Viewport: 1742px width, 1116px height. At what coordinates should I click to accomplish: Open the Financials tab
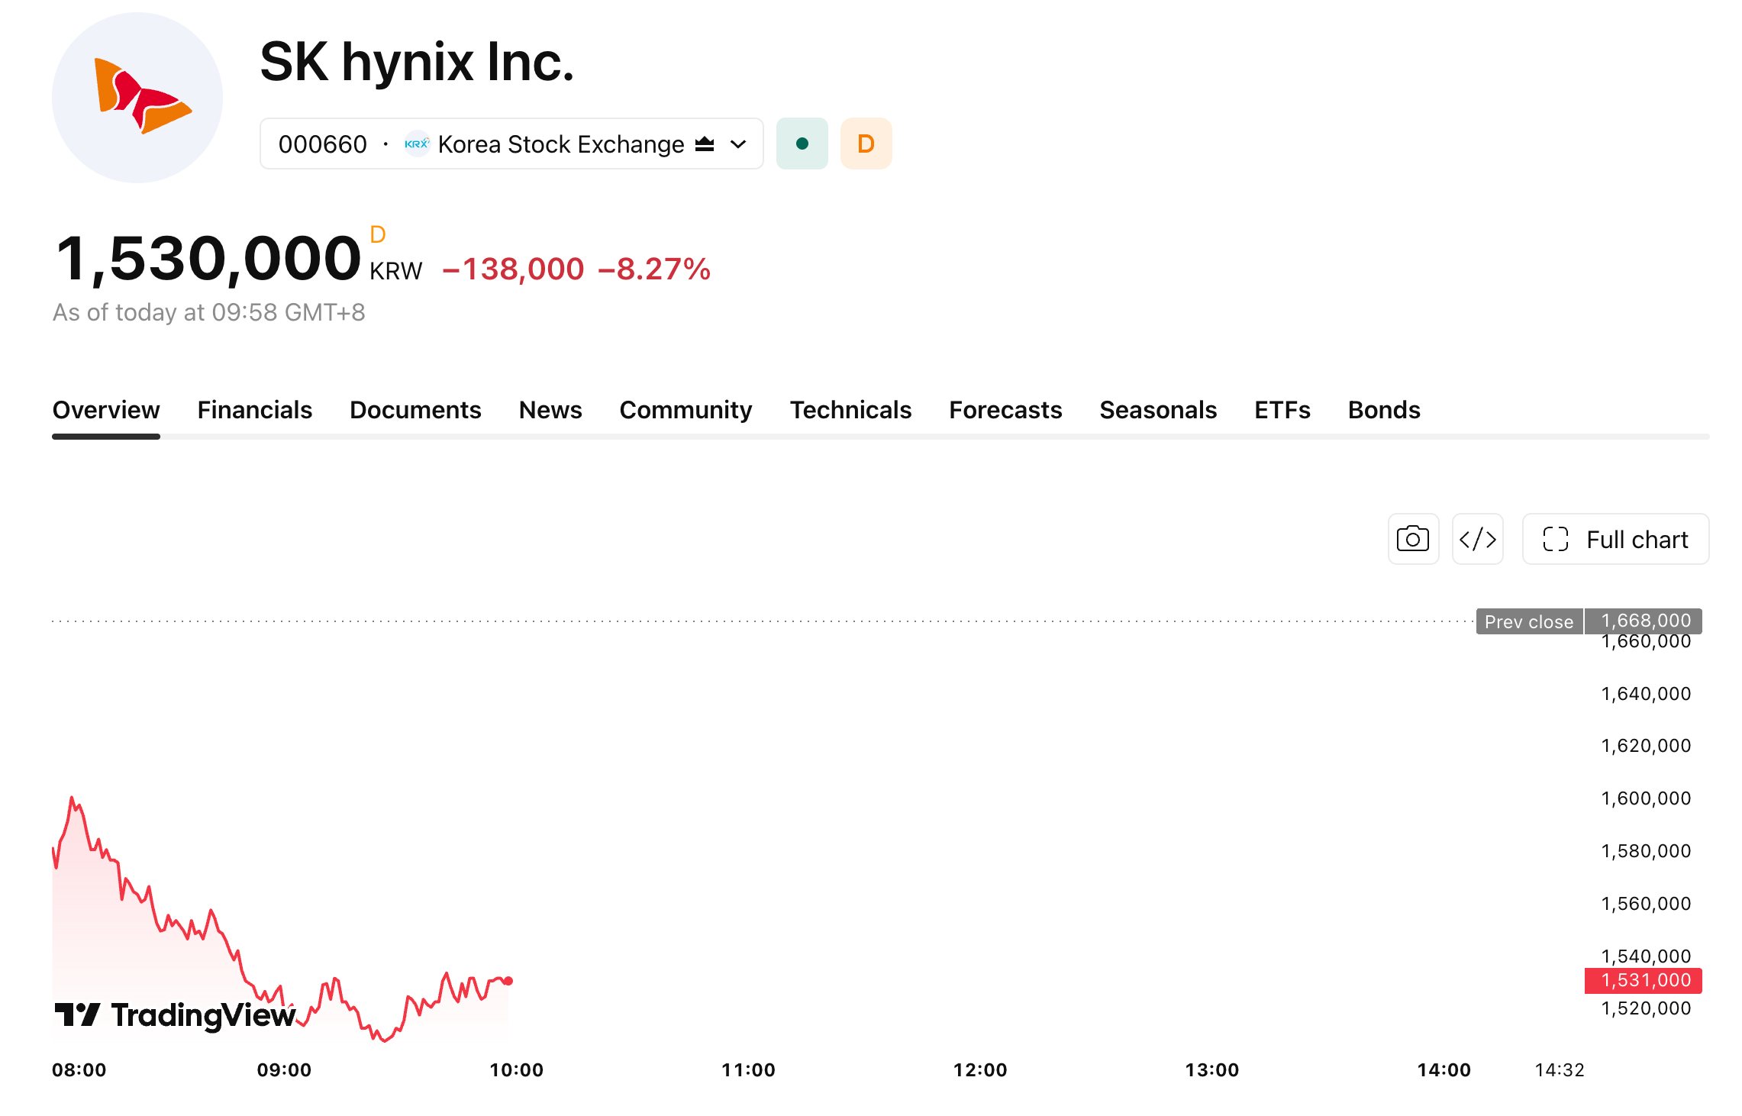pyautogui.click(x=254, y=410)
